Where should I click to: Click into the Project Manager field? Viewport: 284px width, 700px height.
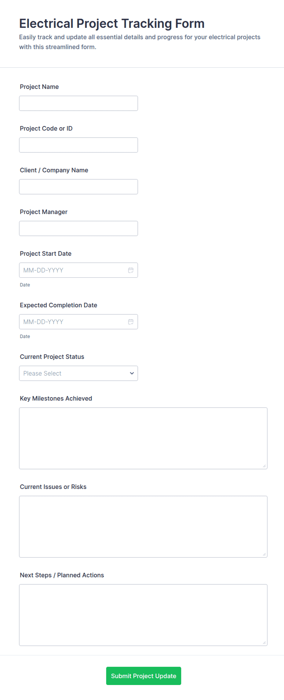pyautogui.click(x=78, y=228)
